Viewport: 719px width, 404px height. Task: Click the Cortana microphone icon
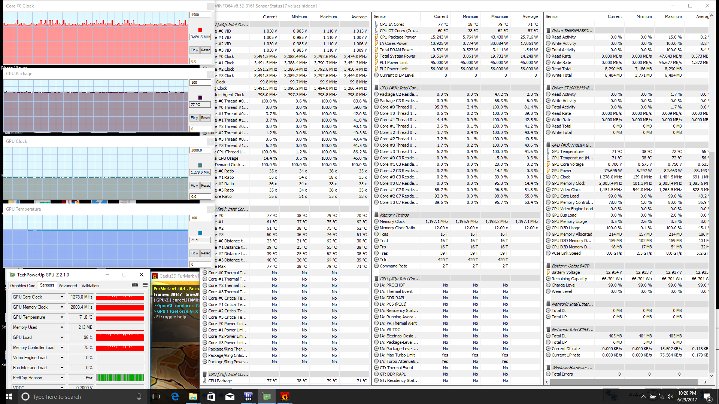point(139,397)
